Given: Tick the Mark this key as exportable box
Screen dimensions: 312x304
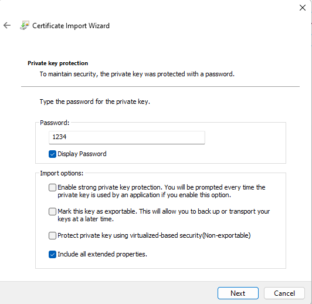Looking at the screenshot, I should coord(52,211).
